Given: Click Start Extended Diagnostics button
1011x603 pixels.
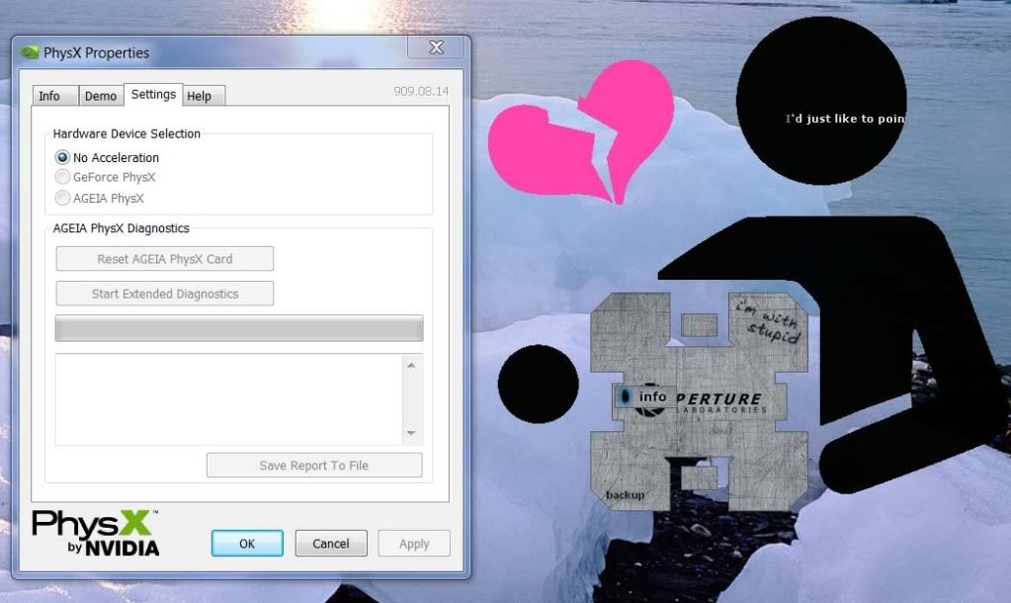Looking at the screenshot, I should coord(164,294).
